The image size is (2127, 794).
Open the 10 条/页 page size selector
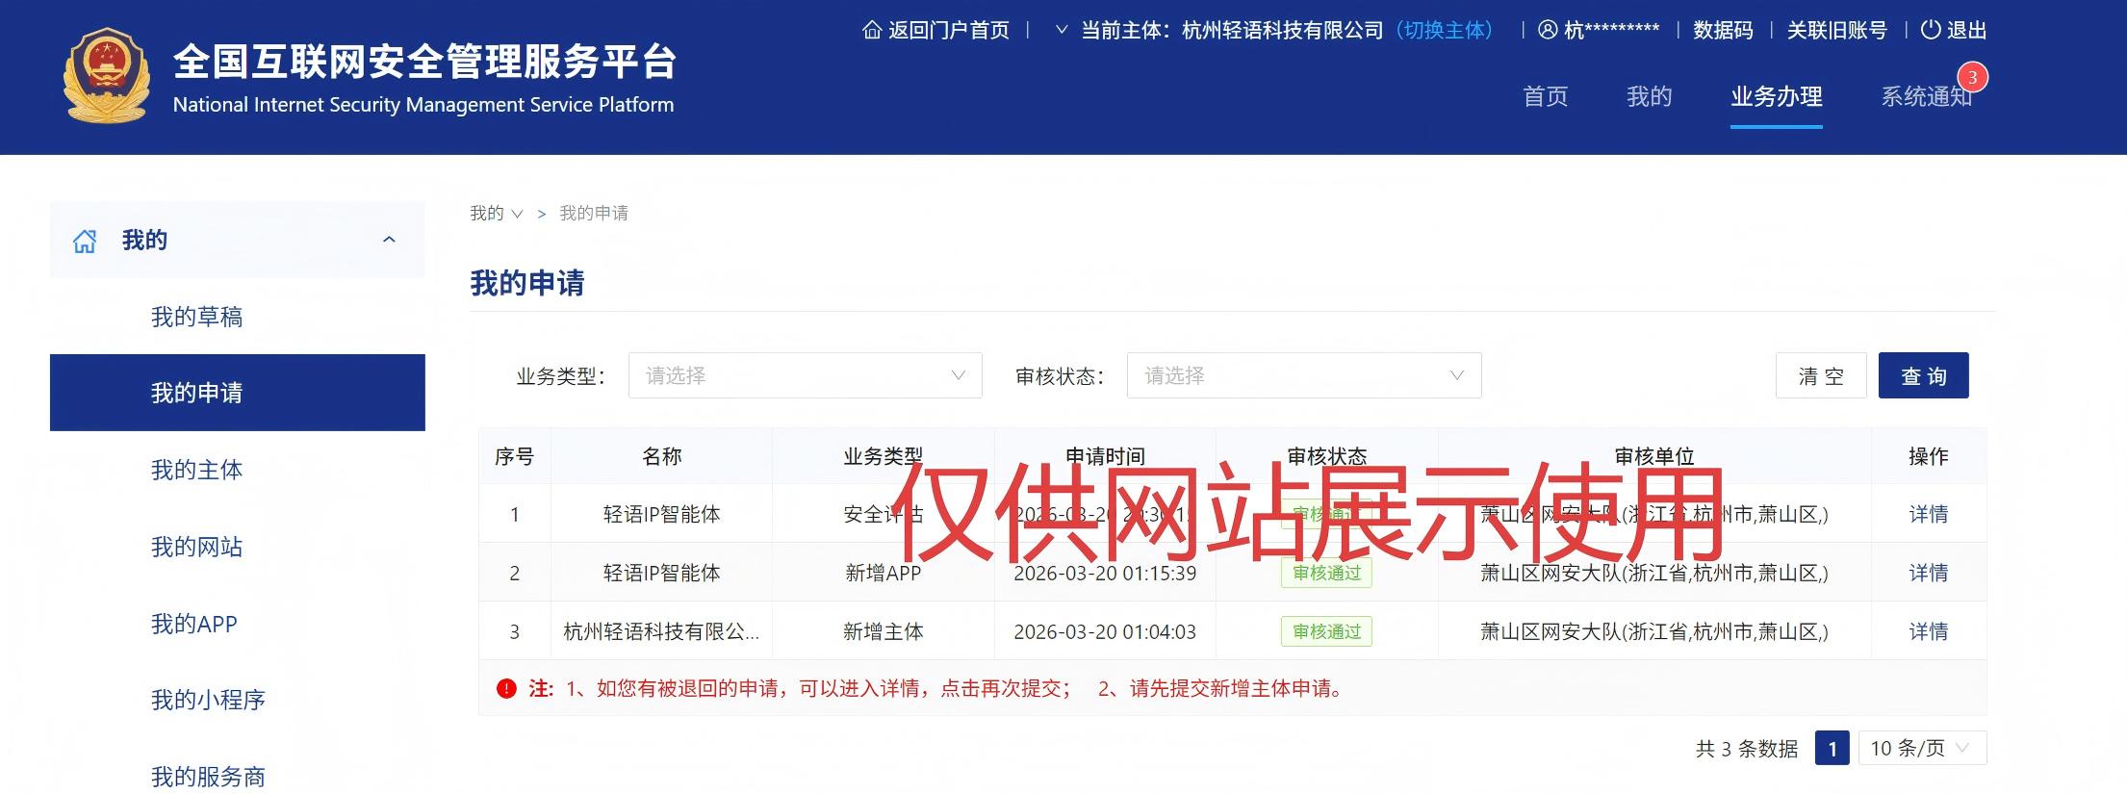click(1921, 748)
